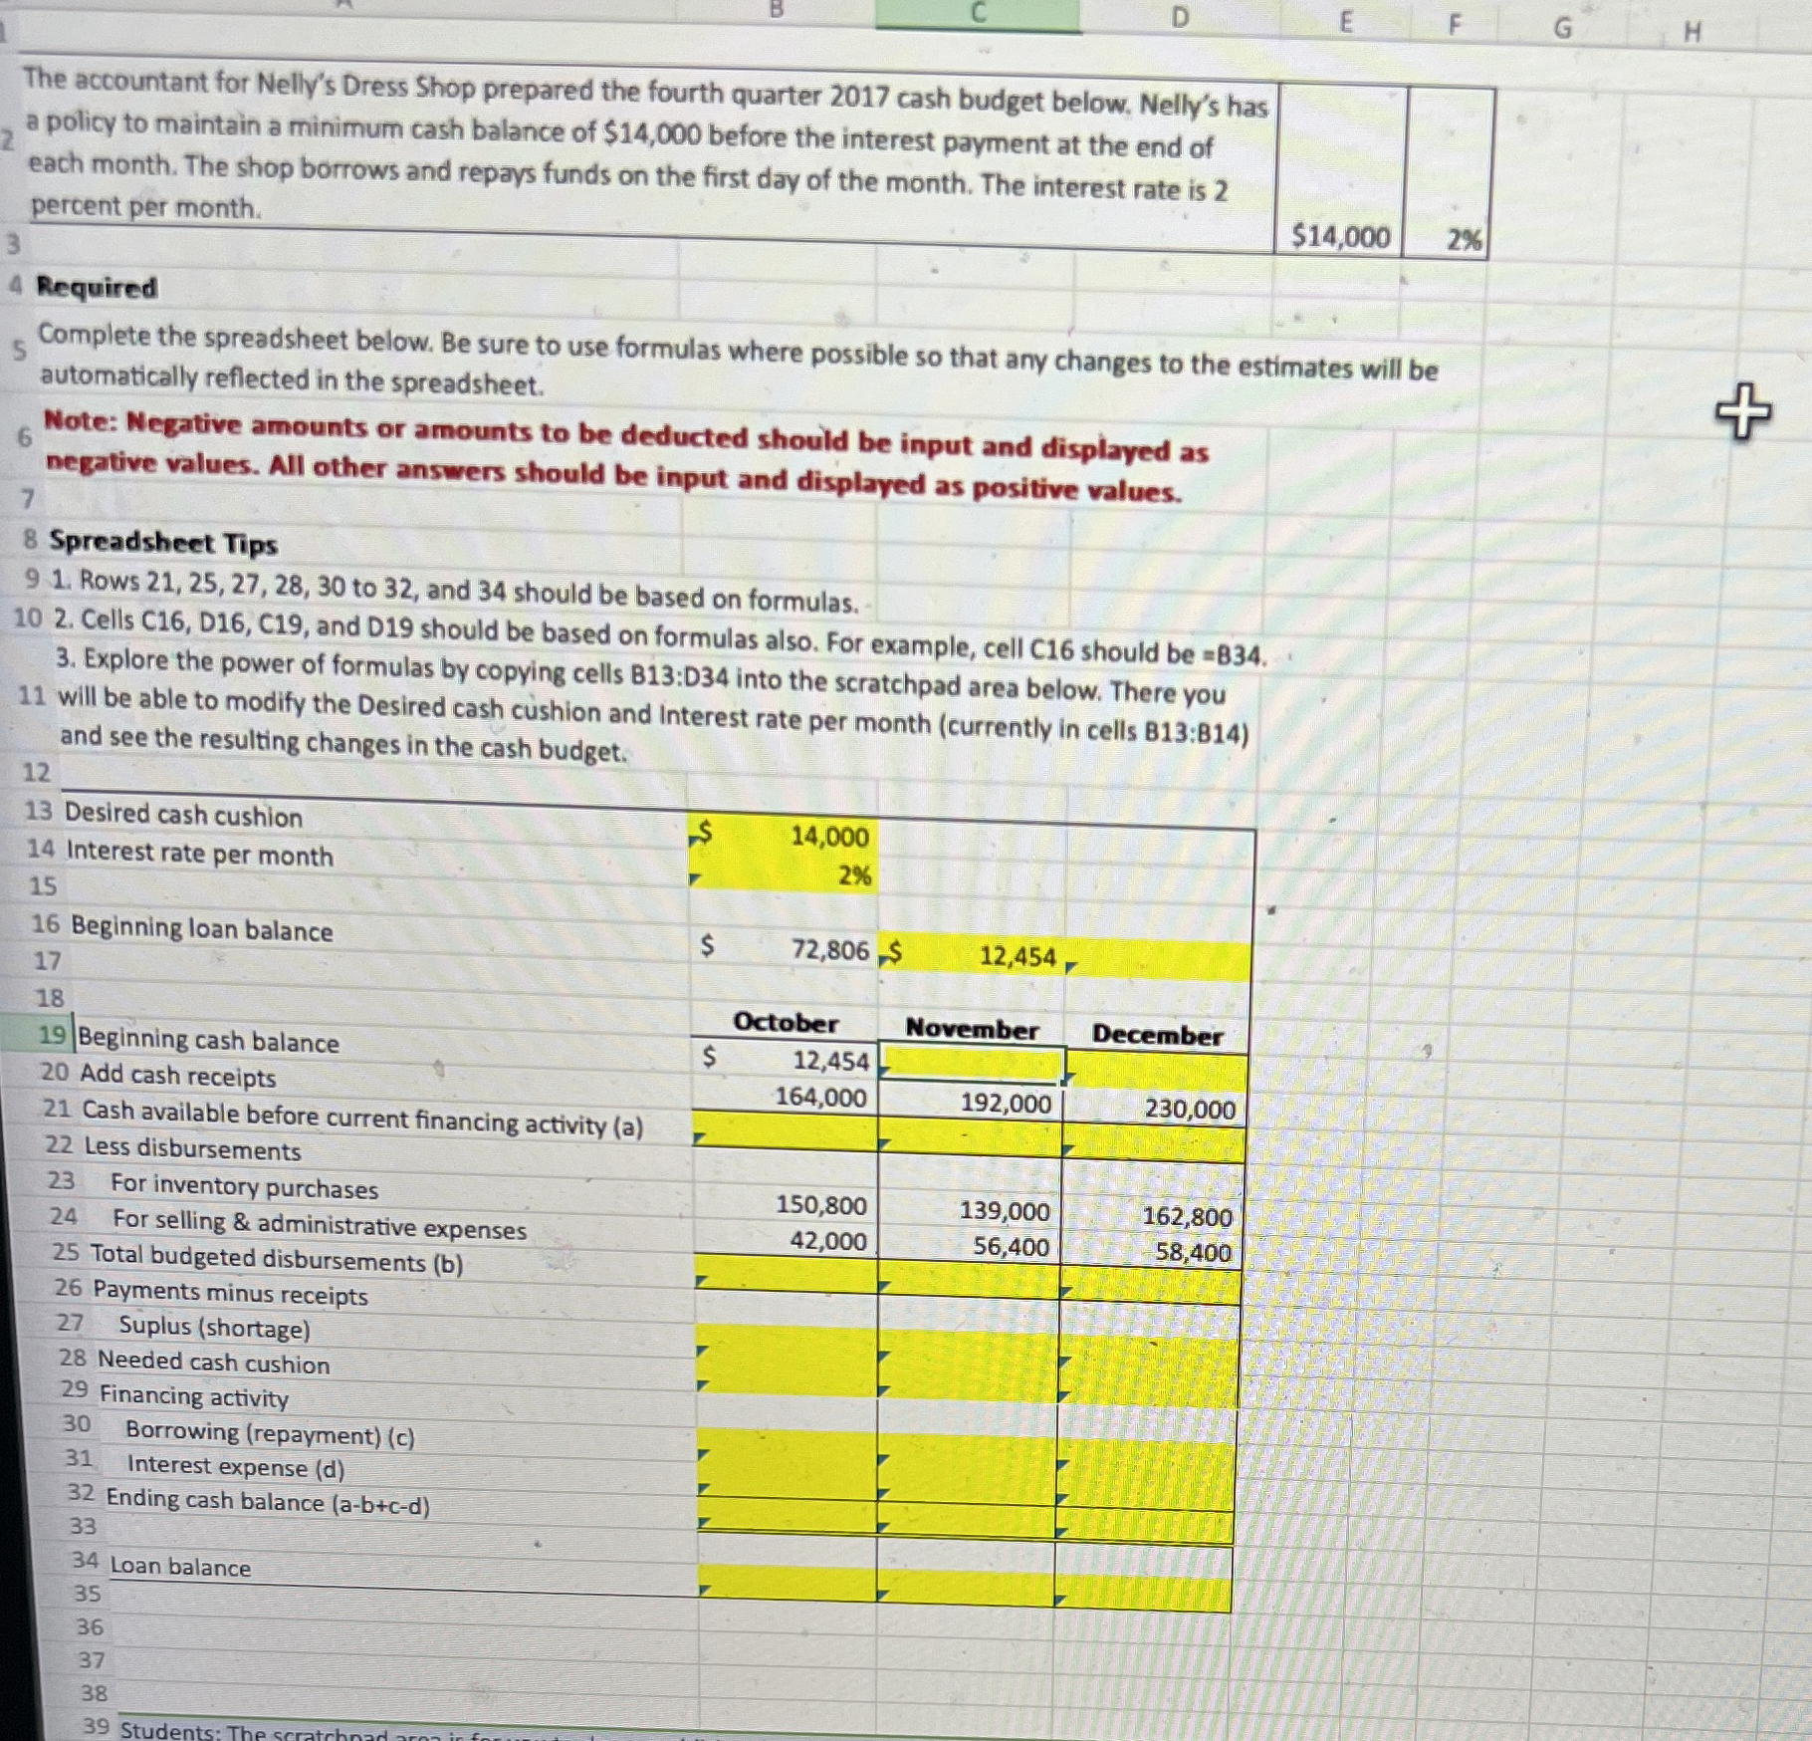Select November cash available row 21 cell

click(x=971, y=1138)
